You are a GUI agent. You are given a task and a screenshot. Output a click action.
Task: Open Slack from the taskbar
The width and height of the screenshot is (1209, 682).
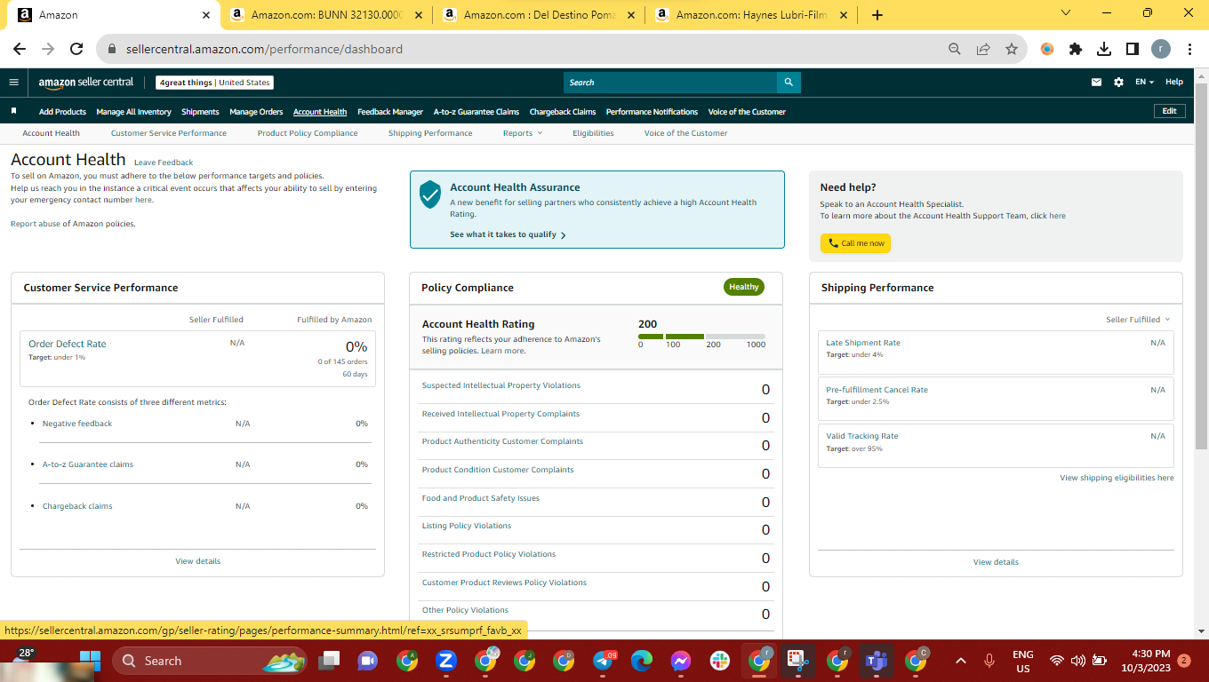pos(720,661)
